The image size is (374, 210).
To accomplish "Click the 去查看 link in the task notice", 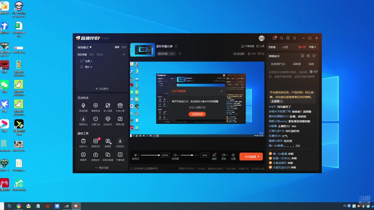I will (275, 101).
